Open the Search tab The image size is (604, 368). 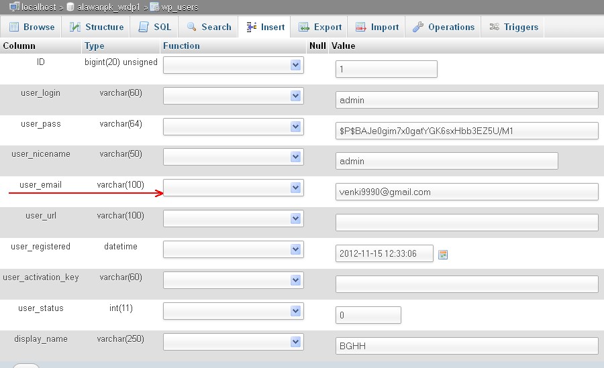click(x=209, y=27)
